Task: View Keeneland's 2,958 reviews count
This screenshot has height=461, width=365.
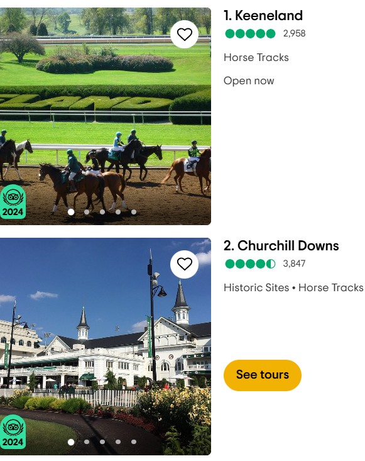Action: (x=294, y=33)
